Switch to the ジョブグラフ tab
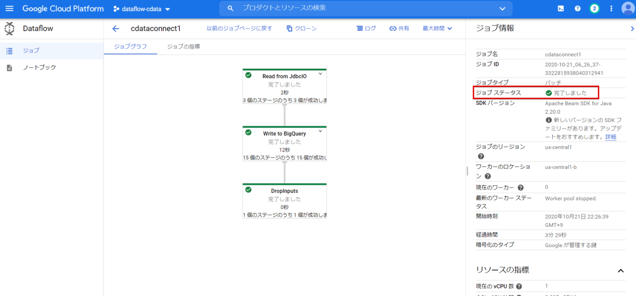This screenshot has height=296, width=636. tap(131, 47)
